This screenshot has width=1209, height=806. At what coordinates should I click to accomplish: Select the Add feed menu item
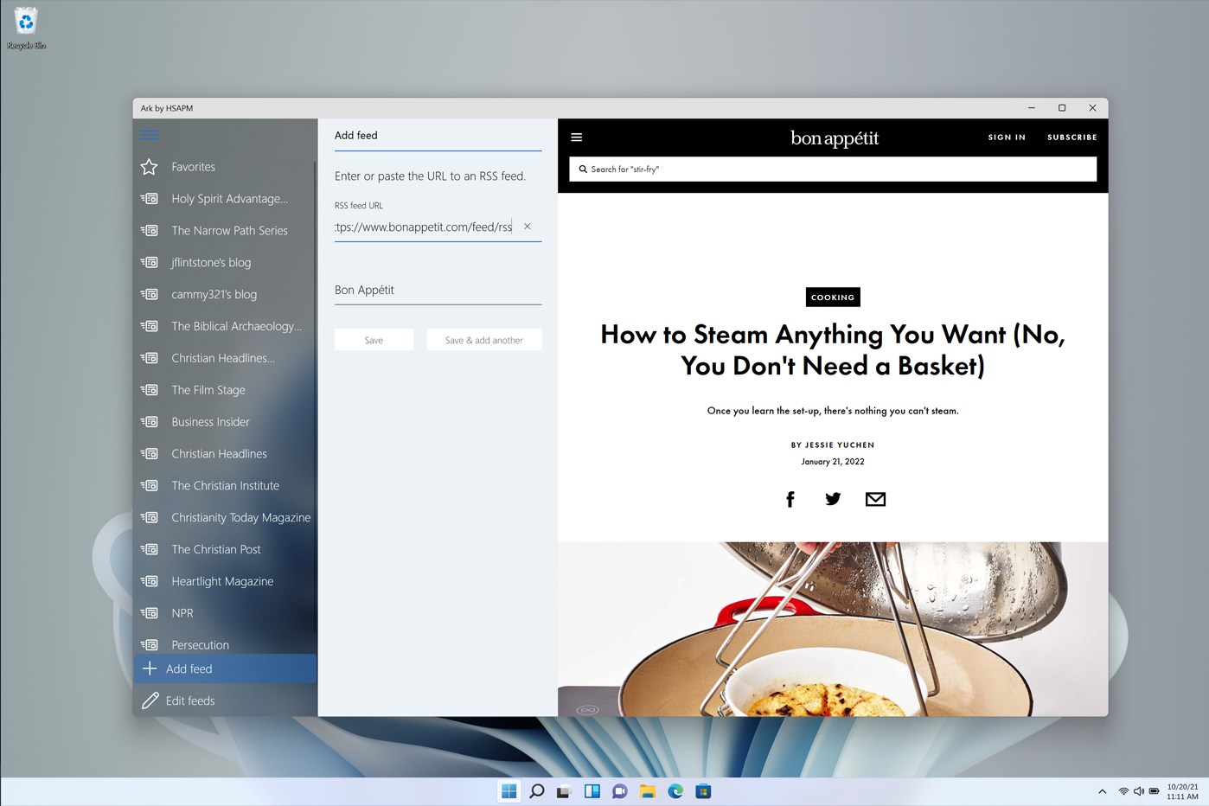[x=225, y=668]
